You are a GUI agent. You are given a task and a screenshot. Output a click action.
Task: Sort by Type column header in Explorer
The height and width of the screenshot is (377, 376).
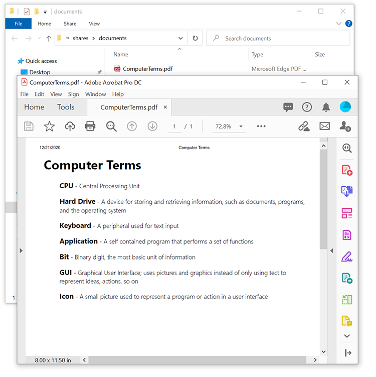coord(257,55)
